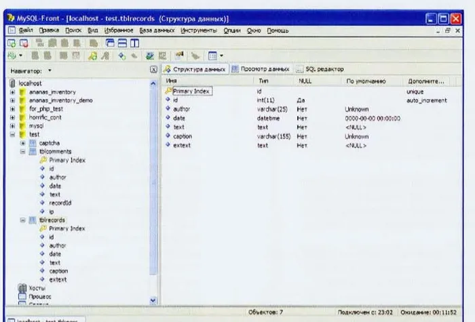
Task: Click the navigator scrollbar up arrow
Action: [x=153, y=83]
